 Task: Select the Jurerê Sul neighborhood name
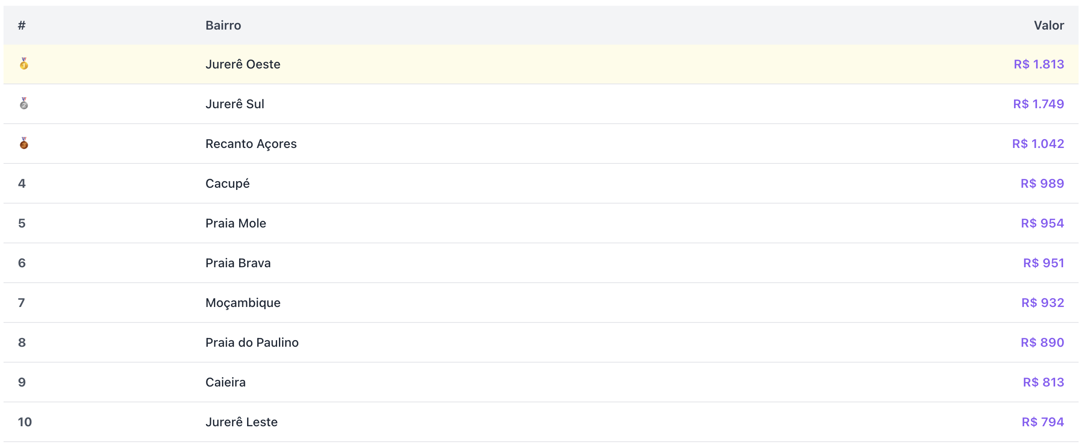[x=235, y=104]
